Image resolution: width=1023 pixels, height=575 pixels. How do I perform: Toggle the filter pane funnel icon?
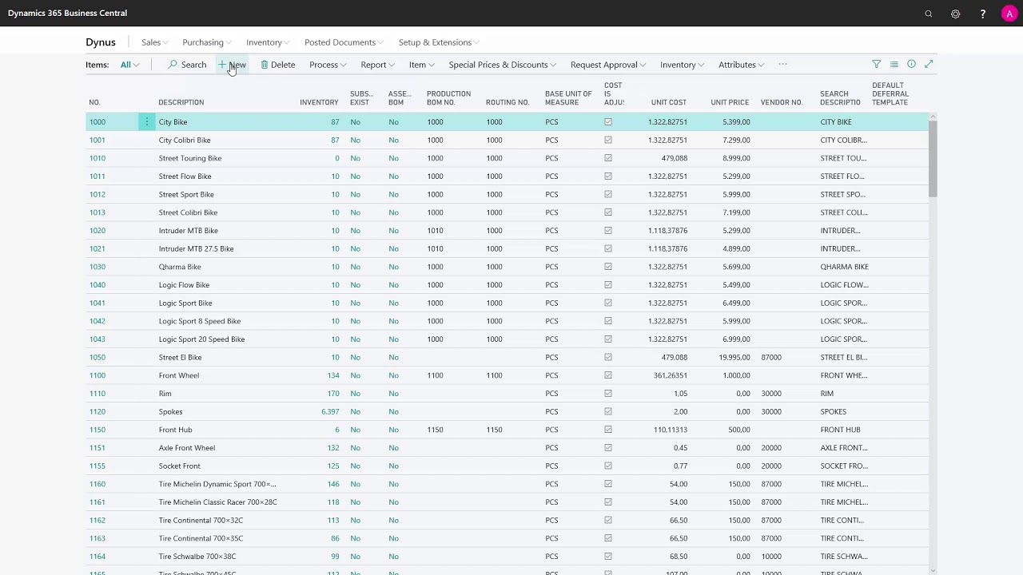point(876,64)
